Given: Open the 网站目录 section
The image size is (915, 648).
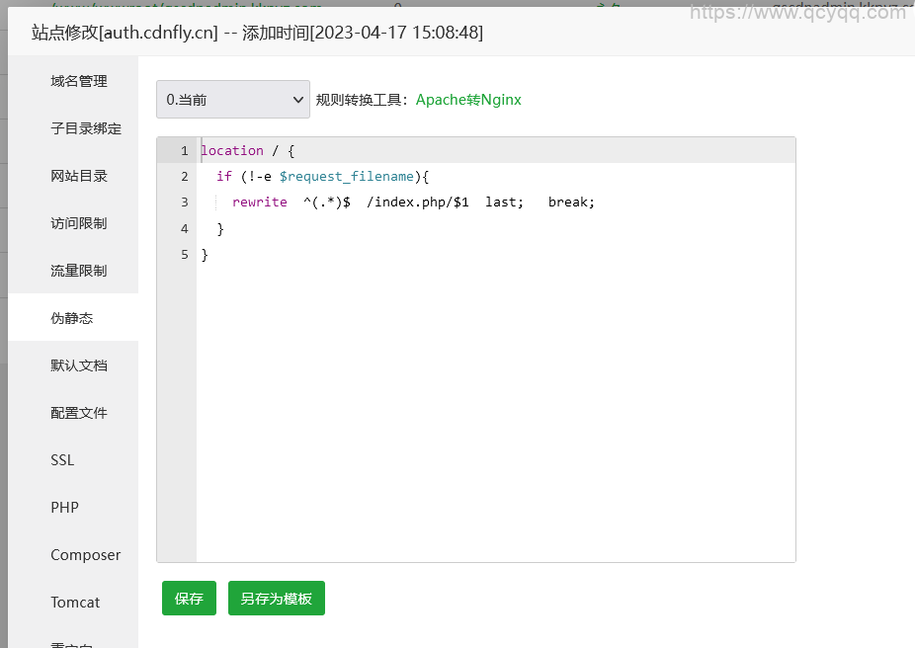Looking at the screenshot, I should pyautogui.click(x=79, y=176).
